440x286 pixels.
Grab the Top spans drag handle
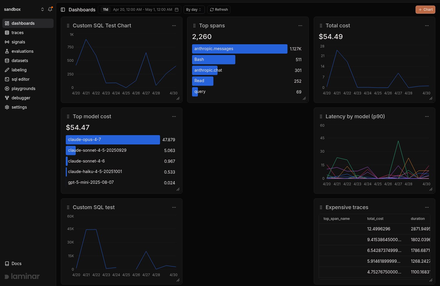click(194, 26)
